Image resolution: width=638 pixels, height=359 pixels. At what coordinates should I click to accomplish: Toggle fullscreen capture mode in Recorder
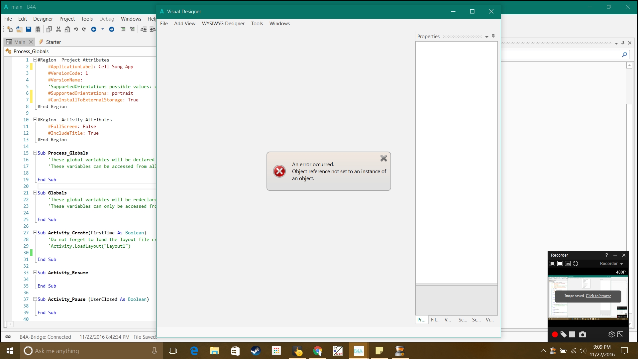[552, 264]
